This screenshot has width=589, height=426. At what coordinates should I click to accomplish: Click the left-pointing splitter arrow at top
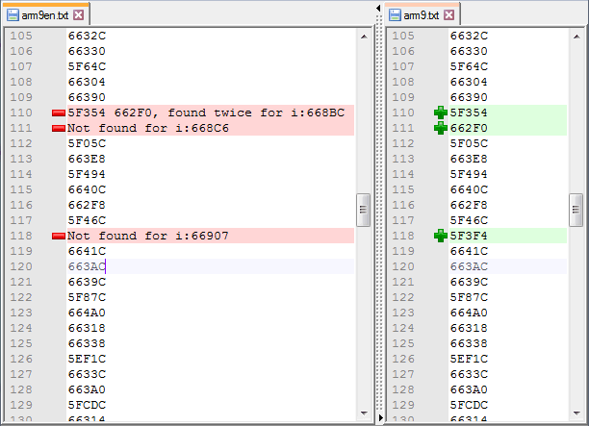point(378,8)
